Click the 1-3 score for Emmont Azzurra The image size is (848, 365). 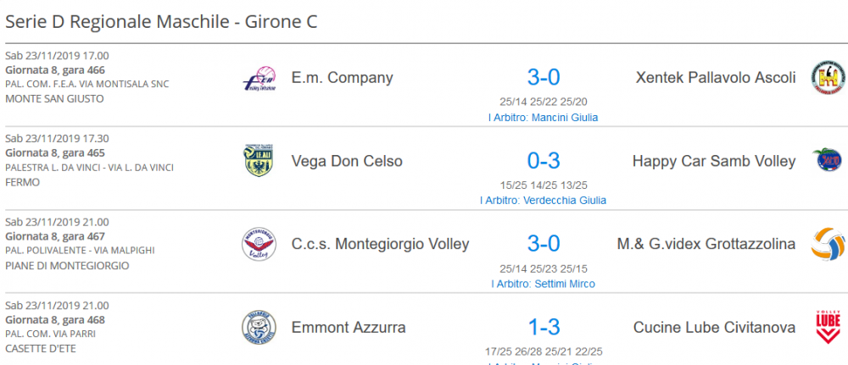tap(544, 327)
